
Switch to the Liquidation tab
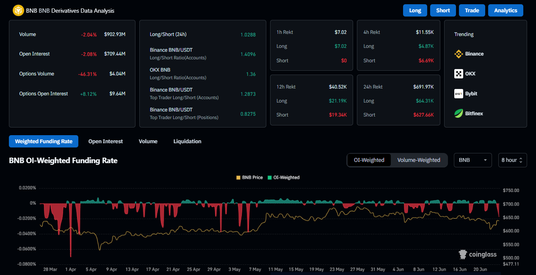pos(187,142)
